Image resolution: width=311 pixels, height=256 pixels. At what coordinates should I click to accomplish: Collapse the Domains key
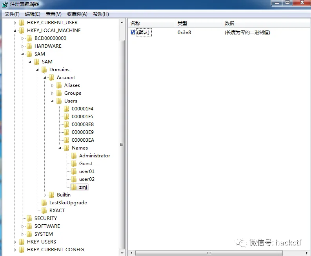37,70
